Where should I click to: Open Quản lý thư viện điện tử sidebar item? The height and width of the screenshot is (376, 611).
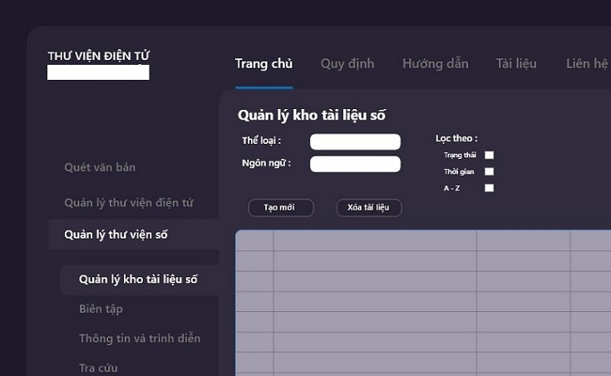coord(129,203)
